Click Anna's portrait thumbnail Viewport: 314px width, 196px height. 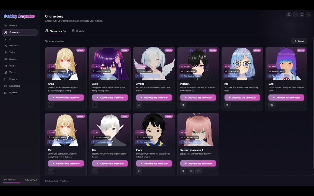66,64
